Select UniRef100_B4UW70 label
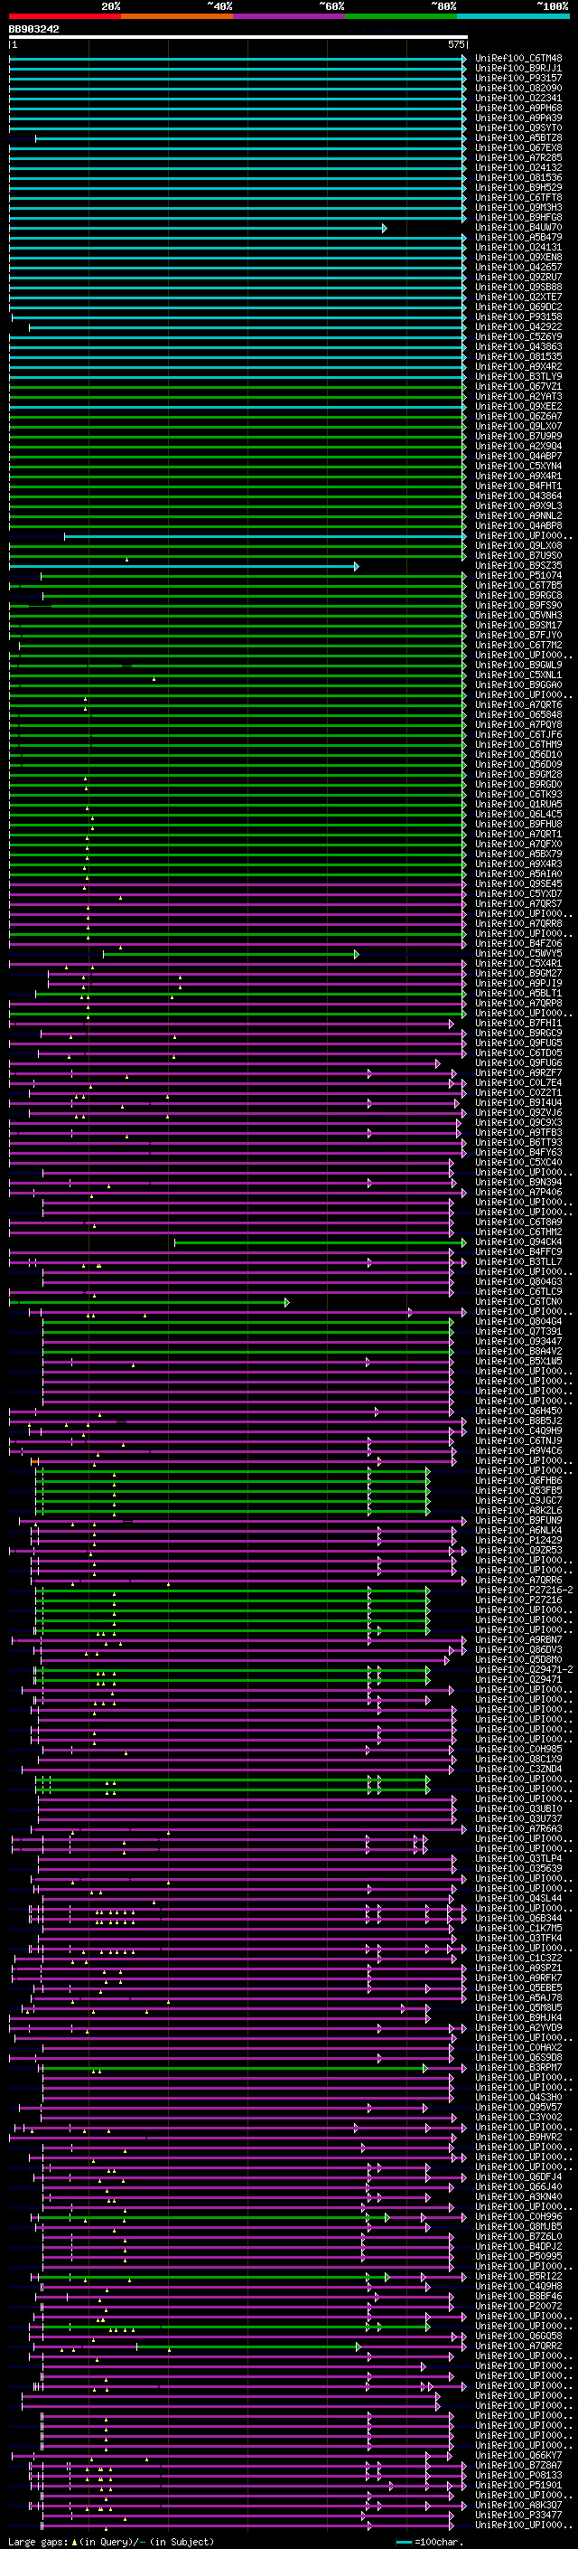 pos(518,228)
